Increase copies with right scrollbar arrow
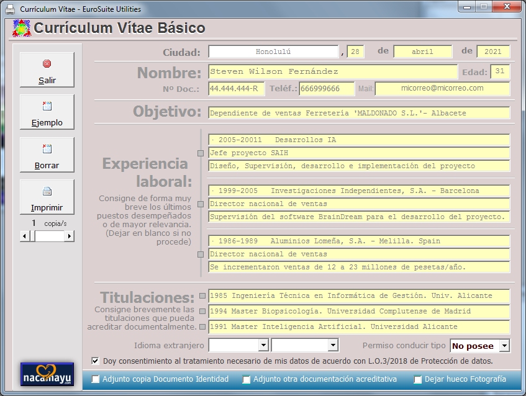The width and height of the screenshot is (526, 396). tap(69, 236)
